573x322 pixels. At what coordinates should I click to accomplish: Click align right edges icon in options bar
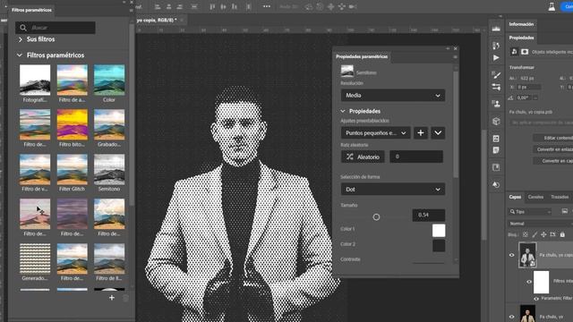[x=179, y=6]
